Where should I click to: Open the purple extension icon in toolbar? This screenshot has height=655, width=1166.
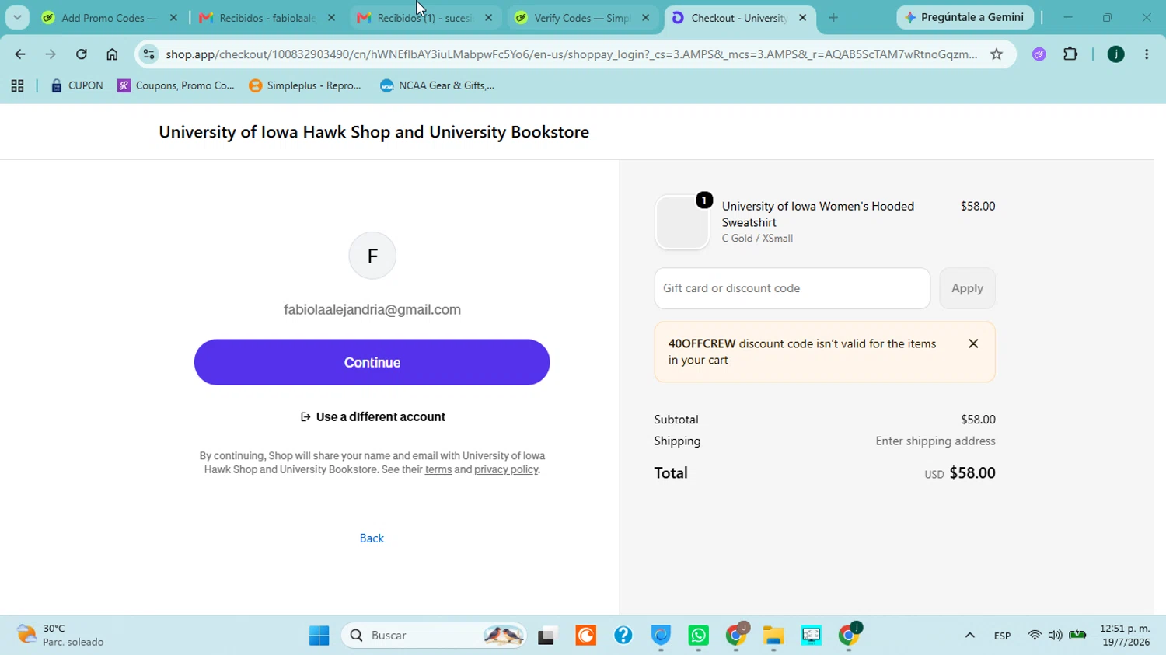coord(1039,54)
